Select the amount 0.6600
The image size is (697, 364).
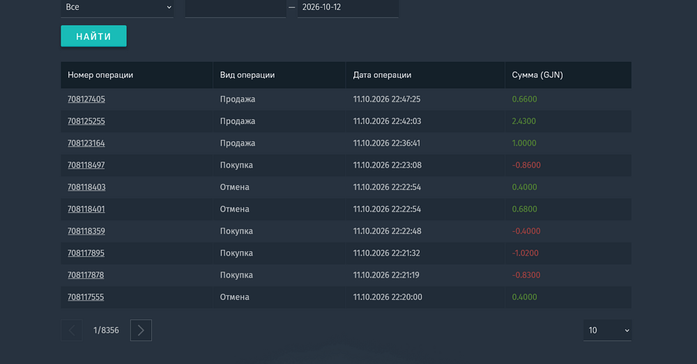point(525,99)
